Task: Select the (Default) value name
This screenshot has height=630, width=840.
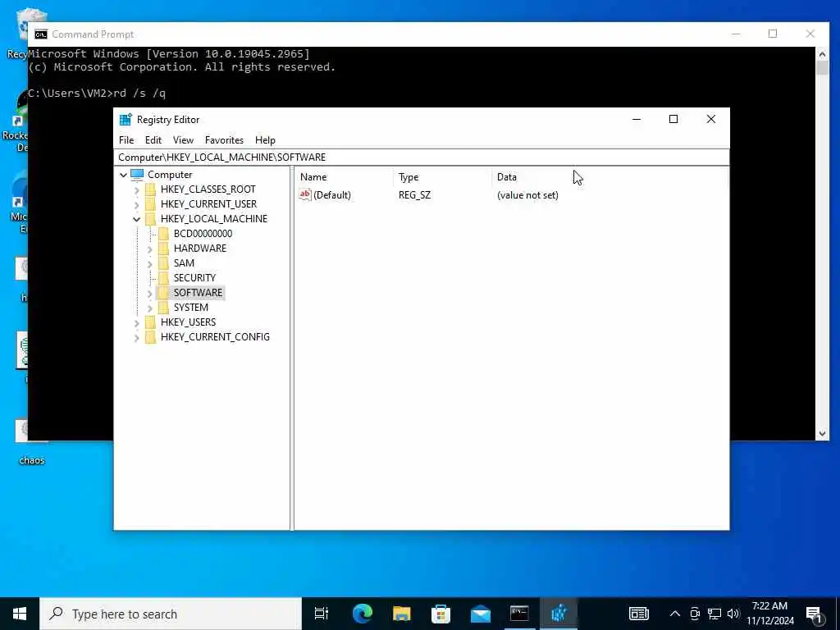Action: point(332,195)
